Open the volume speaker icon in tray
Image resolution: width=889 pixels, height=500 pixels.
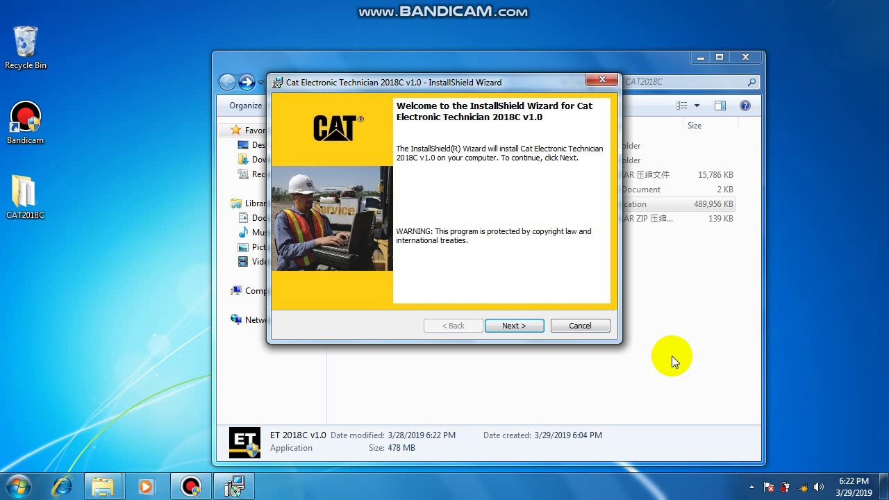click(x=819, y=487)
